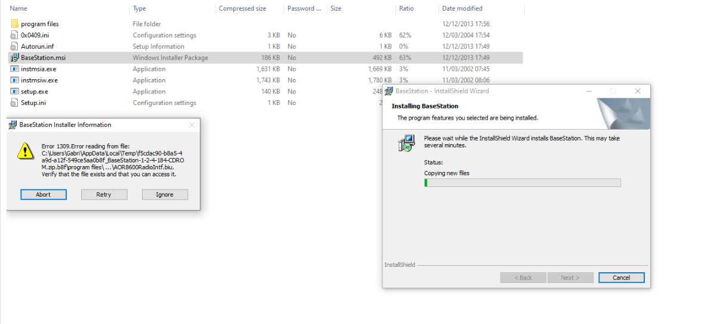717x324 pixels.
Task: Select the instmsiw.exe file name
Action: 39,80
